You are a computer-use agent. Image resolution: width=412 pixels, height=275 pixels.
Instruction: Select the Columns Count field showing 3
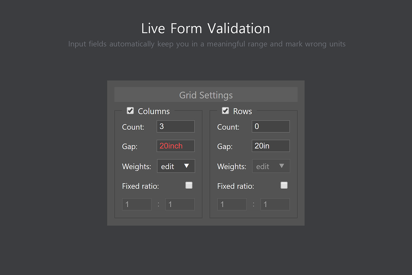click(175, 126)
